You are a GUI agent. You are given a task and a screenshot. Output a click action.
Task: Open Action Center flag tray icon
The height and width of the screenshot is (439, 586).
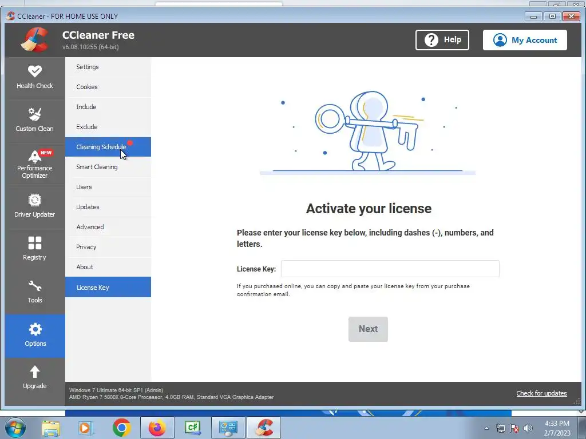[x=514, y=428]
